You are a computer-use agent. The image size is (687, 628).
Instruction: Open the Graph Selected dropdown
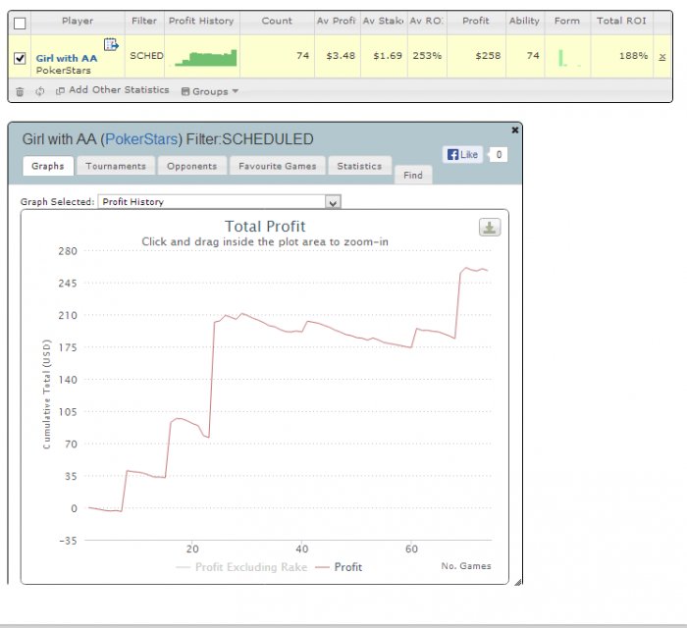pyautogui.click(x=333, y=202)
